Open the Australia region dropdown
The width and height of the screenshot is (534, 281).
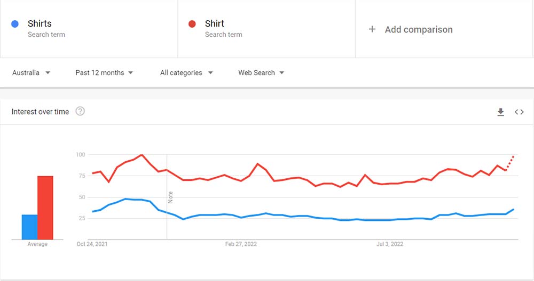pos(31,72)
